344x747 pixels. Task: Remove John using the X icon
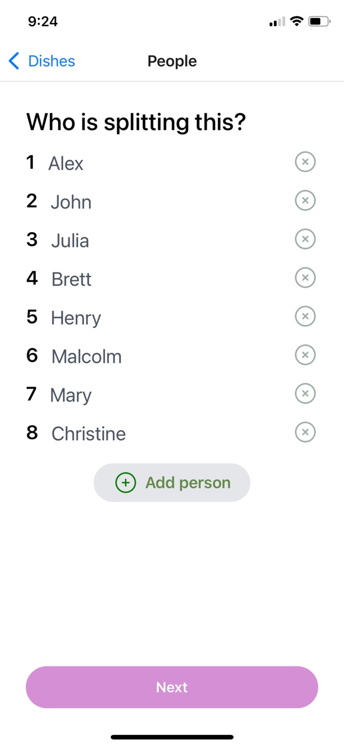click(305, 200)
